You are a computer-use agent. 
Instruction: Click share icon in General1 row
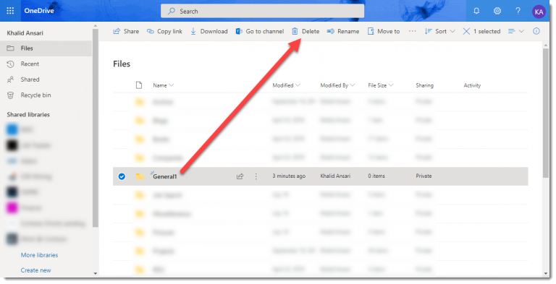click(240, 176)
